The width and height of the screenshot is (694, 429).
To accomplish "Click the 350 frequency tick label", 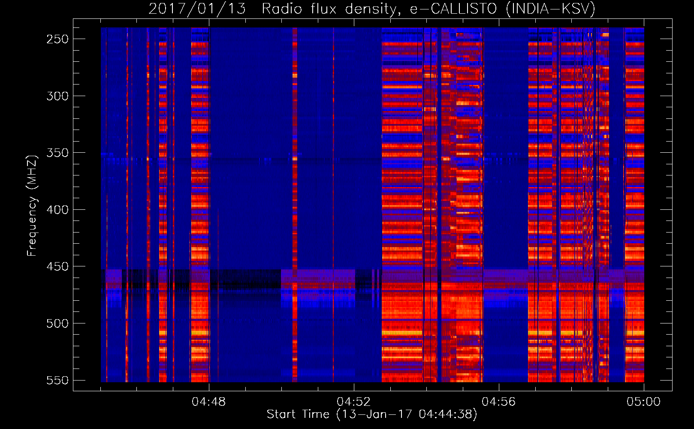I will [57, 153].
